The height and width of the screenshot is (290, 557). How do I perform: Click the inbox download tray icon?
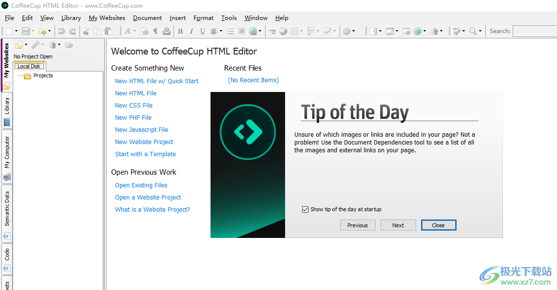point(167,31)
